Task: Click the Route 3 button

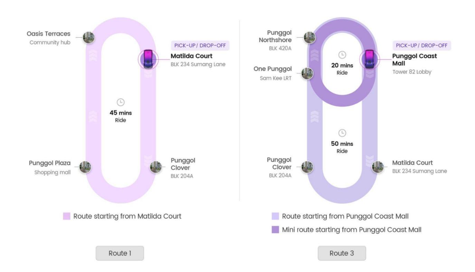Action: (x=341, y=253)
